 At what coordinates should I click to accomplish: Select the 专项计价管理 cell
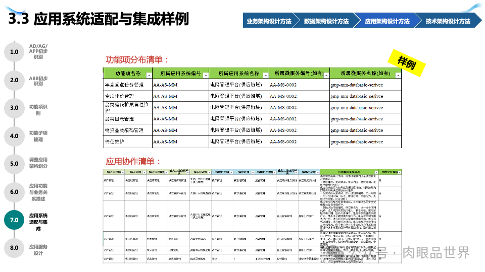click(128, 96)
